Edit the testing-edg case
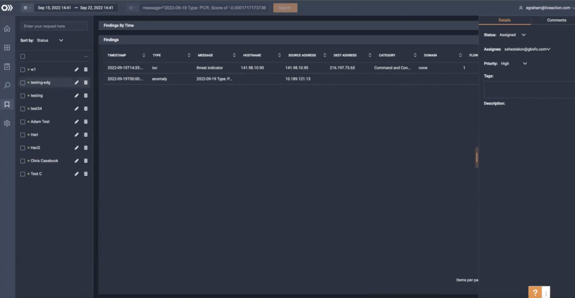 [x=77, y=82]
